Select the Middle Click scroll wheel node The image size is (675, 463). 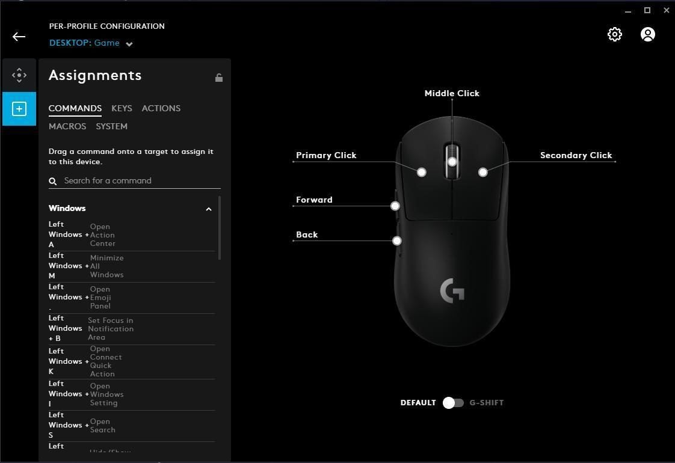[x=452, y=162]
